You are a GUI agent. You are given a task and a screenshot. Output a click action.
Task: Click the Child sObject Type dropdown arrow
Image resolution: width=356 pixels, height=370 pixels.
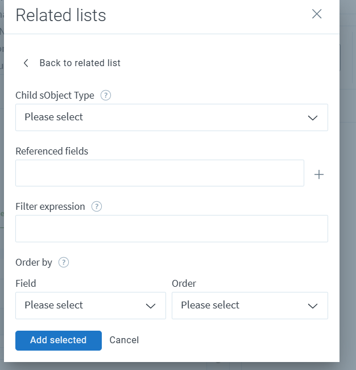tap(312, 118)
